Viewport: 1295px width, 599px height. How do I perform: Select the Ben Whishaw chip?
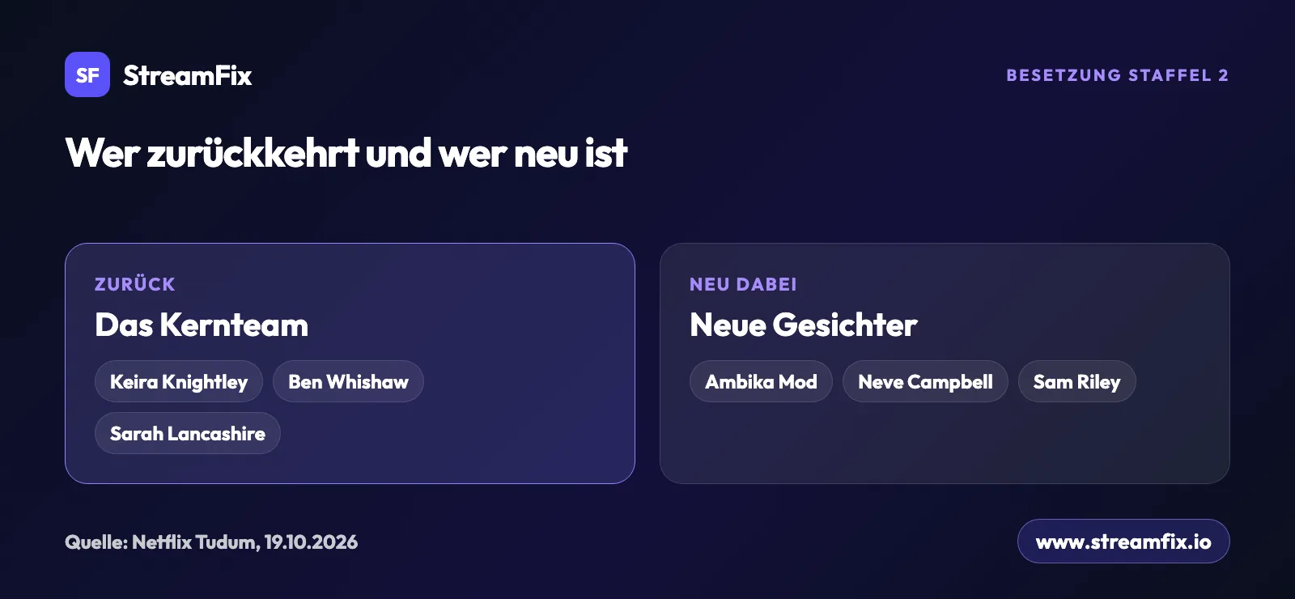(348, 381)
